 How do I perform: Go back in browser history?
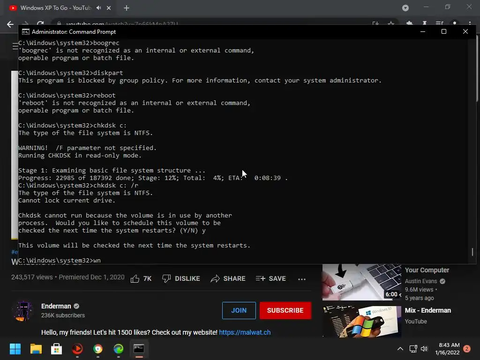pyautogui.click(x=10, y=24)
